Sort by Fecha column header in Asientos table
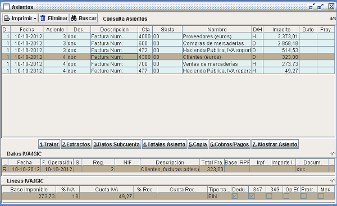The width and height of the screenshot is (337, 206). [x=27, y=29]
